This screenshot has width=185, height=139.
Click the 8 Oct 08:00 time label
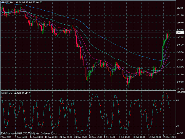(x=139, y=137)
